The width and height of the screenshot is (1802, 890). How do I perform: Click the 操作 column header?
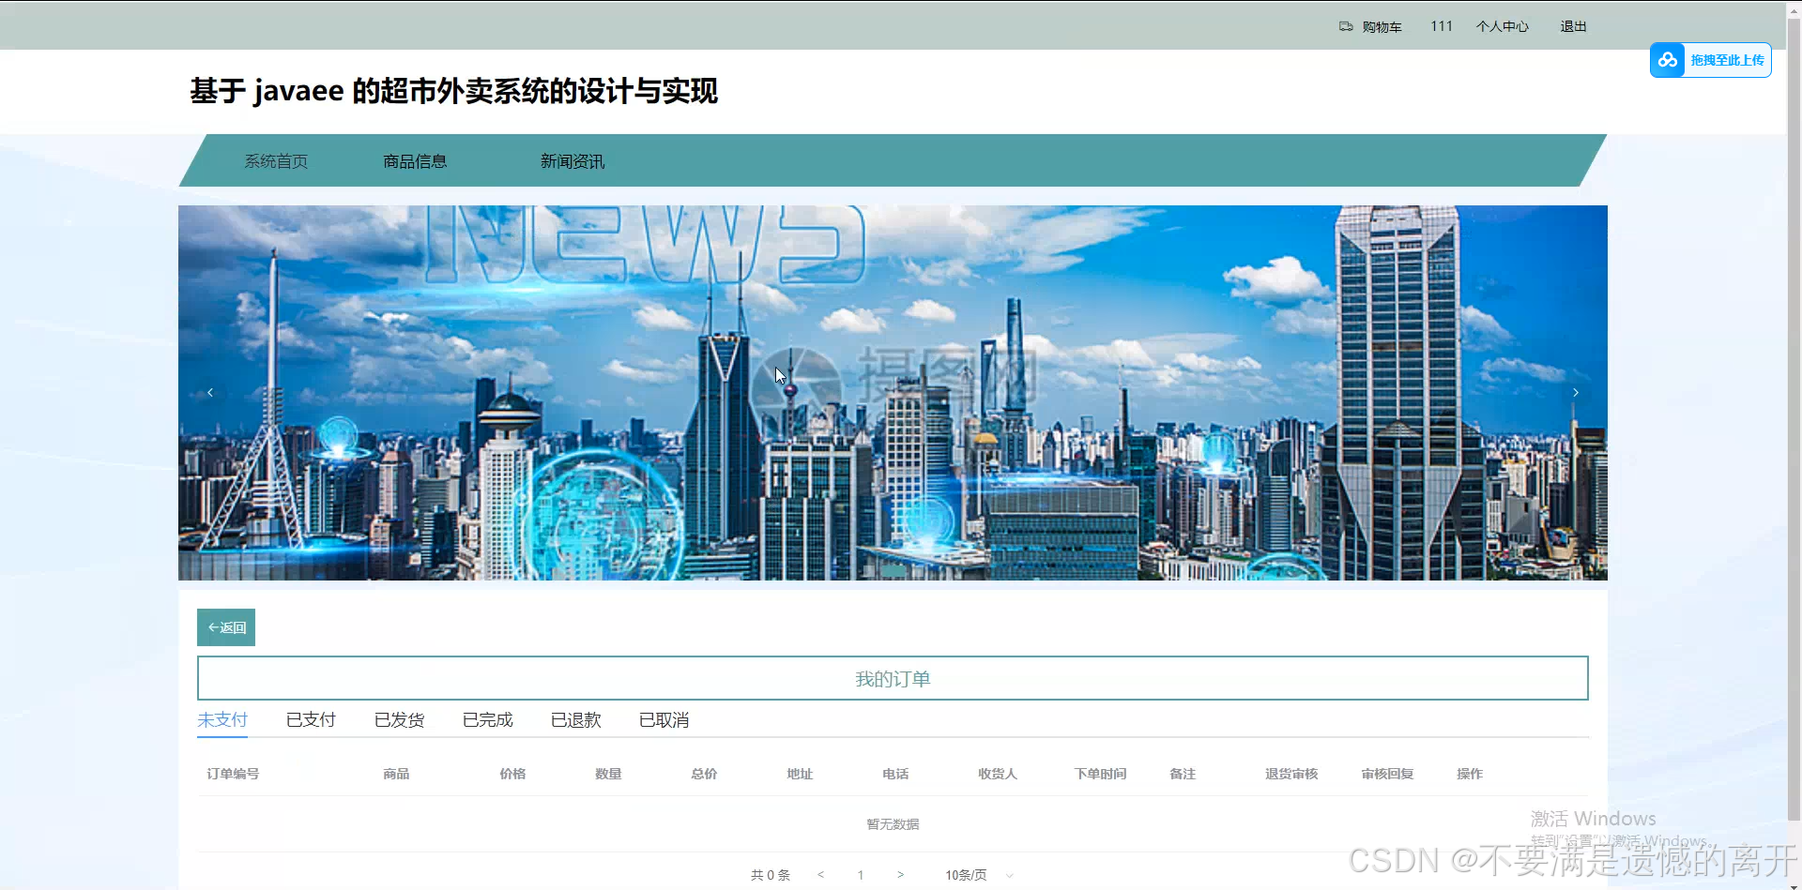coord(1470,774)
